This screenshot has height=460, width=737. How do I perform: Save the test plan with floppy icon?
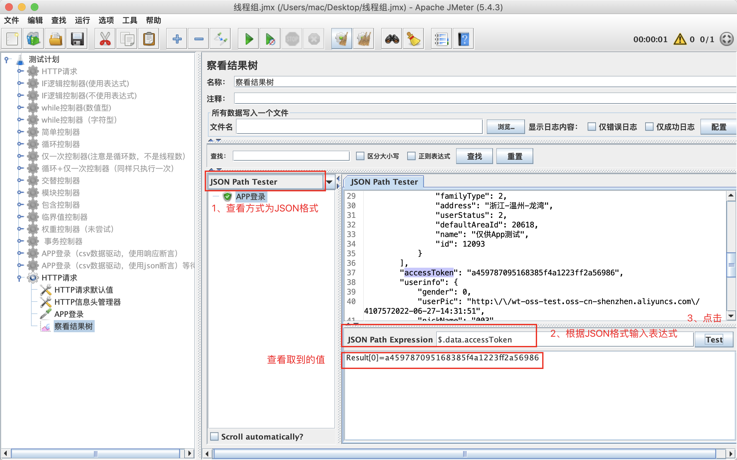(77, 39)
